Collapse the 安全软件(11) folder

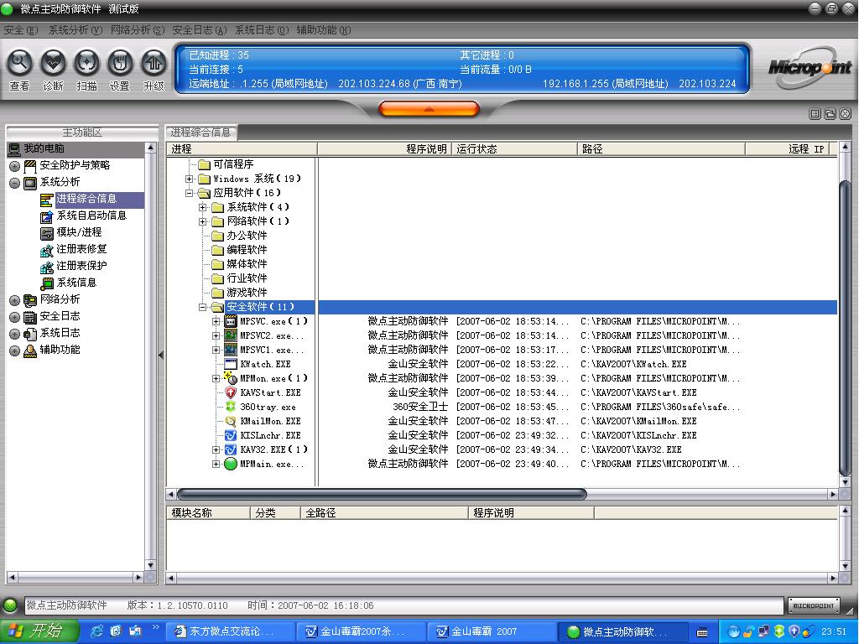(203, 307)
